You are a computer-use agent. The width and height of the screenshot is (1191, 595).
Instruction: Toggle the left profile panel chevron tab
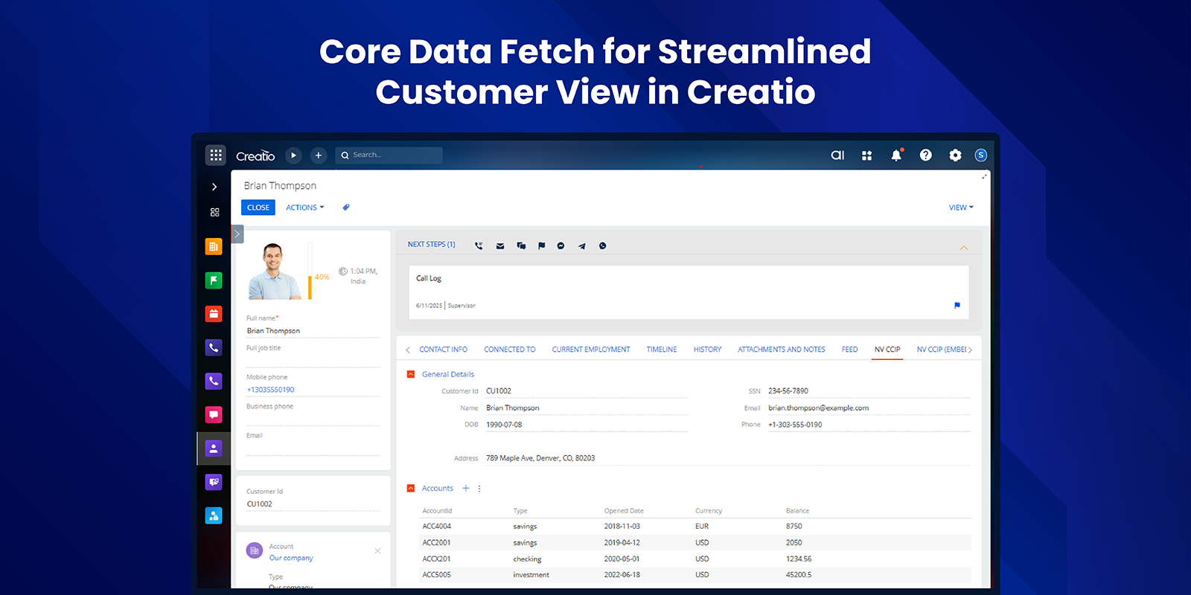[x=237, y=234]
